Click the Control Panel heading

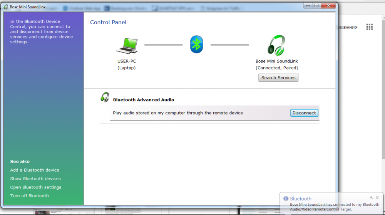tap(108, 22)
